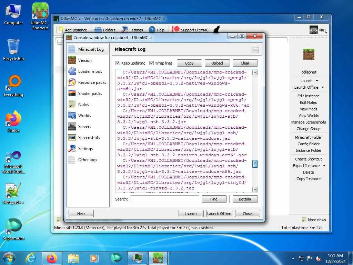
Task: Click Change Group
Action: 309,128
